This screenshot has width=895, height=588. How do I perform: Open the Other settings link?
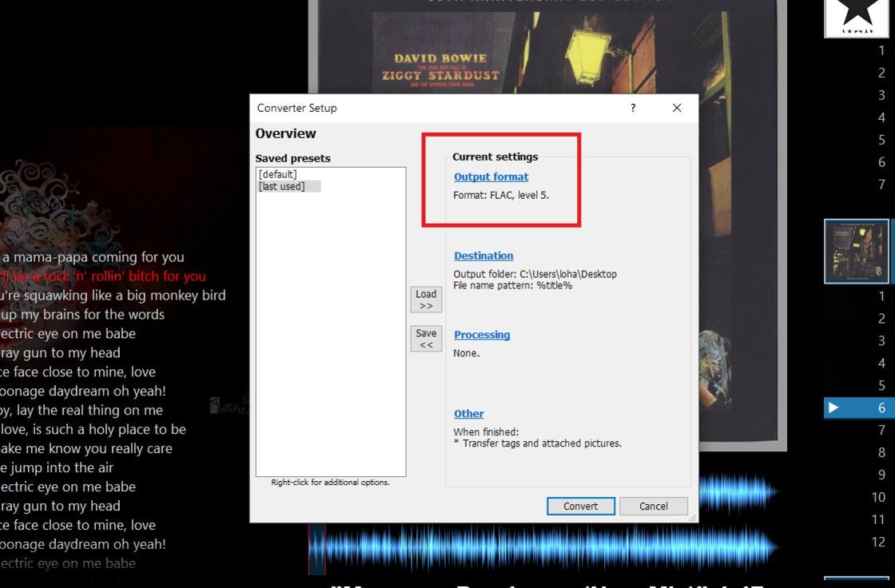[468, 413]
